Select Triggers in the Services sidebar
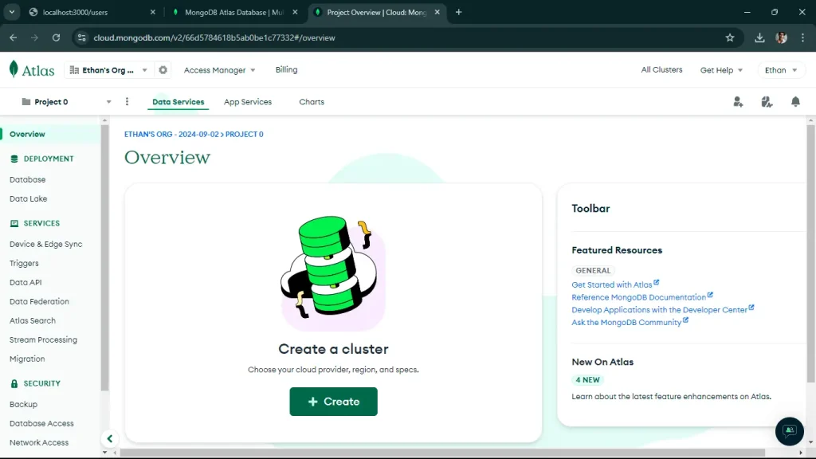 tap(24, 263)
